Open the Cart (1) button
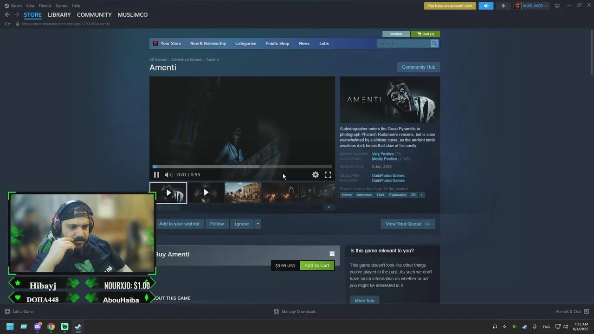Screen dimensions: 594x334 click(x=426, y=34)
